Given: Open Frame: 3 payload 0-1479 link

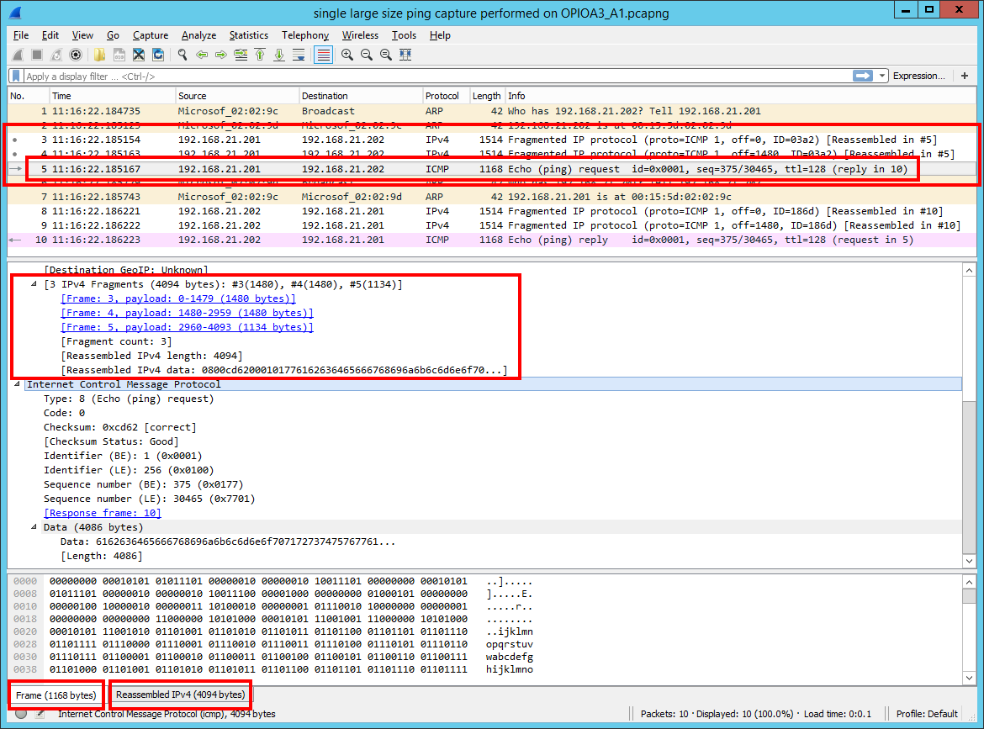Looking at the screenshot, I should [178, 298].
